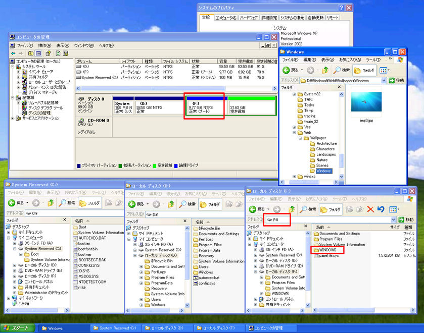
Task: Click the back arrow in Computer Management toolbar
Action: 13,53
